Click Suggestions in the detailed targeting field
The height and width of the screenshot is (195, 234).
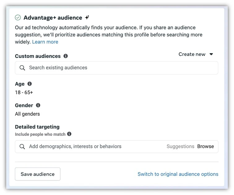click(180, 146)
